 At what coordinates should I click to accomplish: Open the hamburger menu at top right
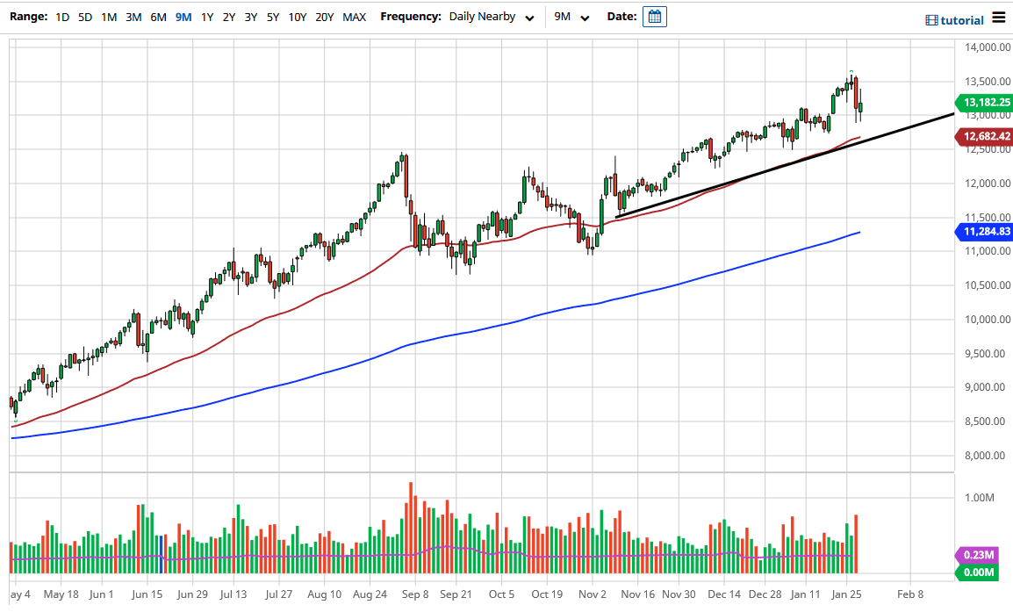click(997, 17)
